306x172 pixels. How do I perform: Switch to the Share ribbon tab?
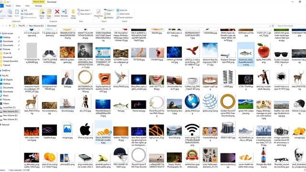point(18,6)
